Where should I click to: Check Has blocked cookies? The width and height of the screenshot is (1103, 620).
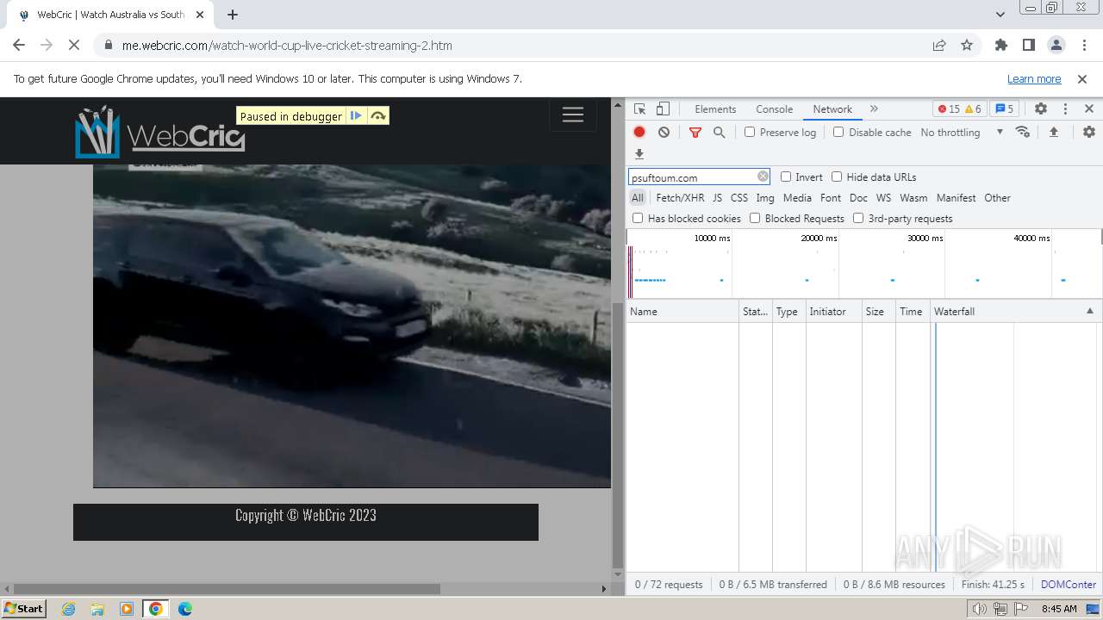pyautogui.click(x=638, y=218)
